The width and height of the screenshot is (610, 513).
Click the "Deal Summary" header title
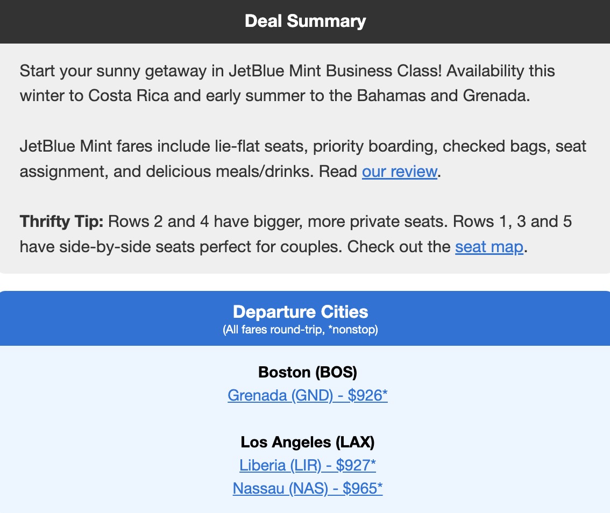305,21
